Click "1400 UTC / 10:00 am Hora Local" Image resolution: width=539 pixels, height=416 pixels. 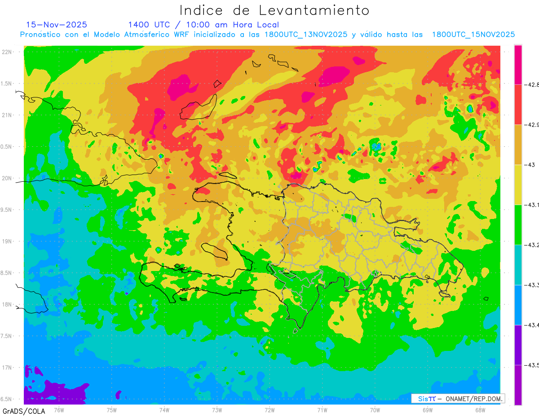[203, 25]
